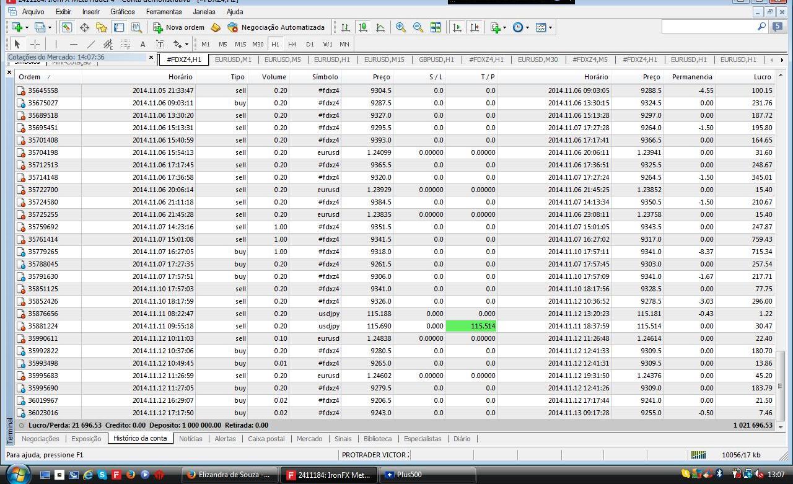Open the MetaEditor yellow book icon
Screen dimensions: 793x484
(216, 27)
